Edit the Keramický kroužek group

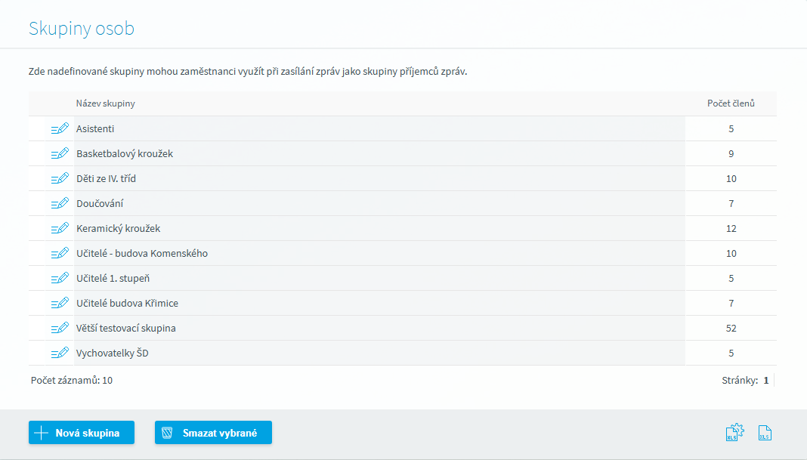pos(60,228)
